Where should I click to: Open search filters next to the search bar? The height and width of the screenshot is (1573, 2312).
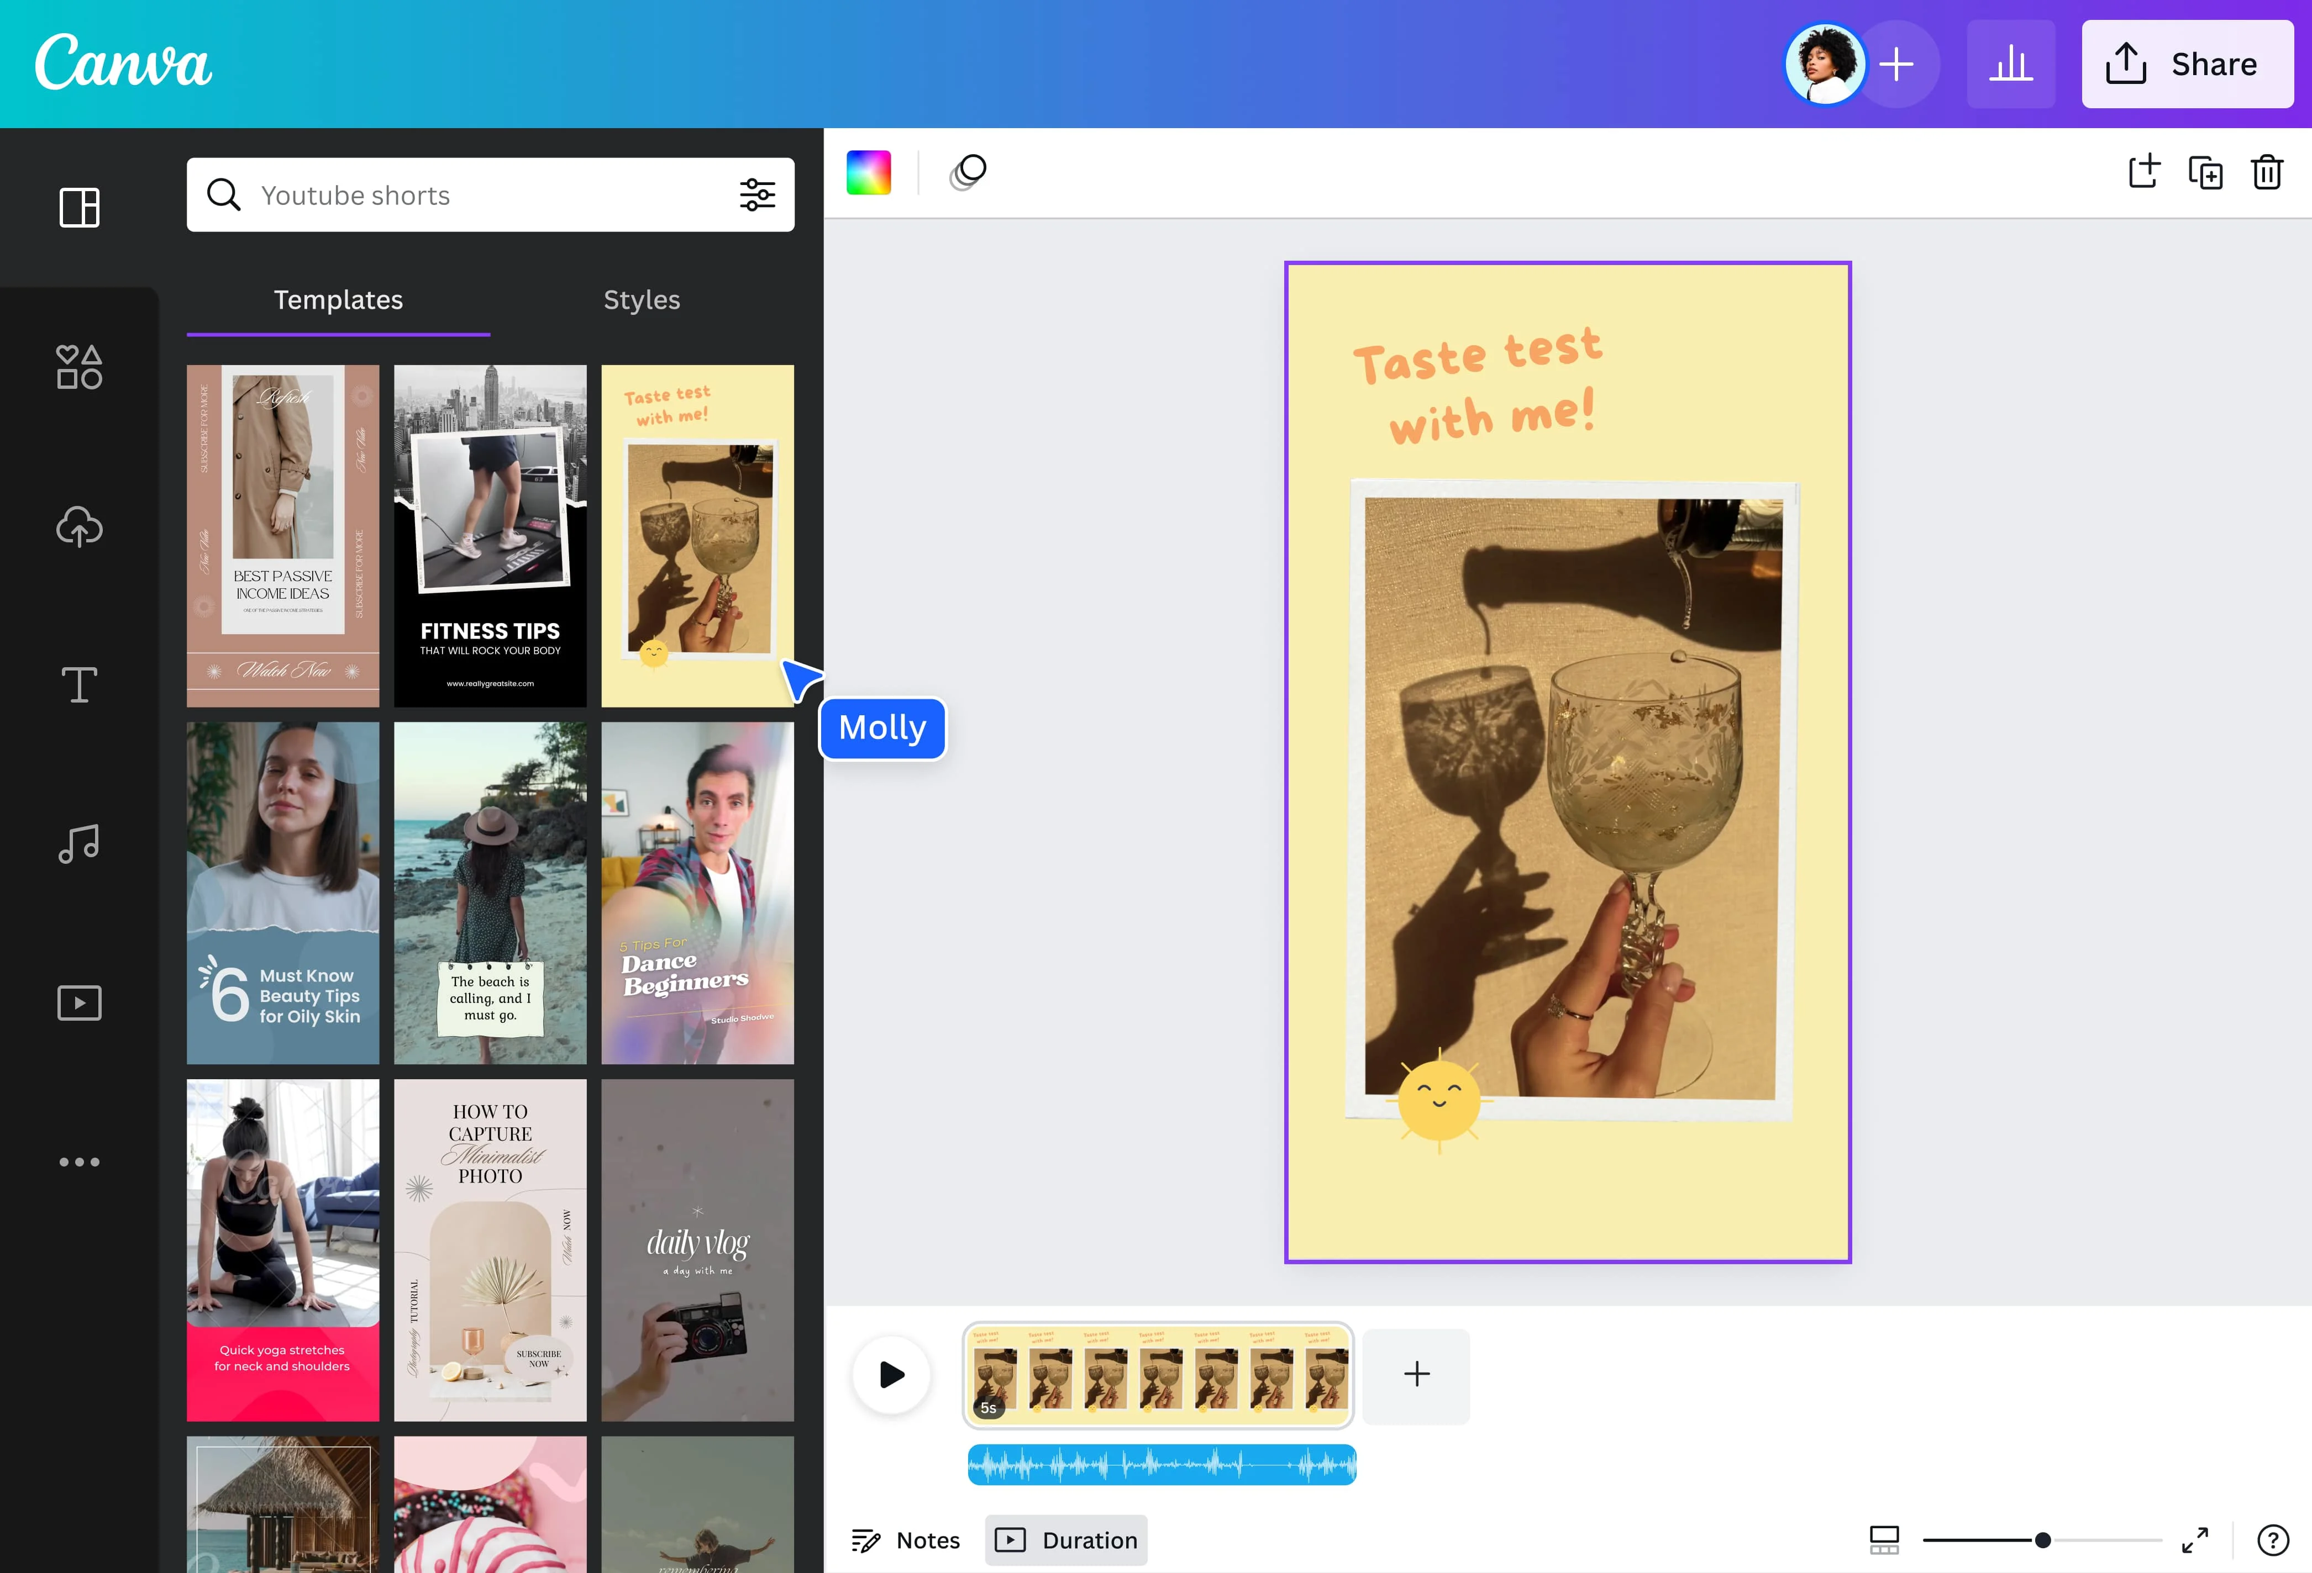pyautogui.click(x=758, y=195)
